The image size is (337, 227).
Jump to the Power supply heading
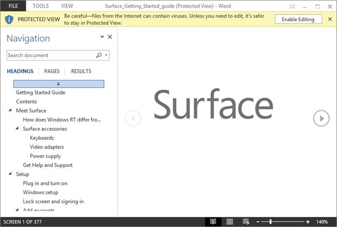46,156
